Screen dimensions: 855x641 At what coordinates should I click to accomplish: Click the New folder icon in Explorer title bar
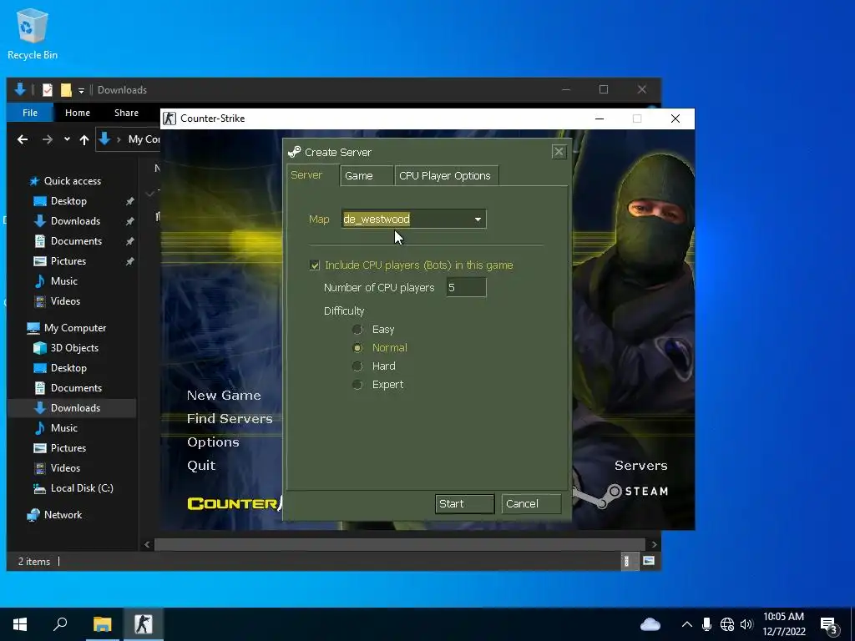(x=66, y=90)
